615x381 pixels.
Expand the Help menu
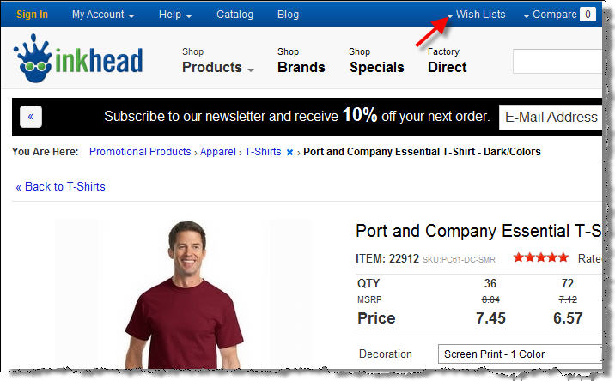[x=175, y=15]
